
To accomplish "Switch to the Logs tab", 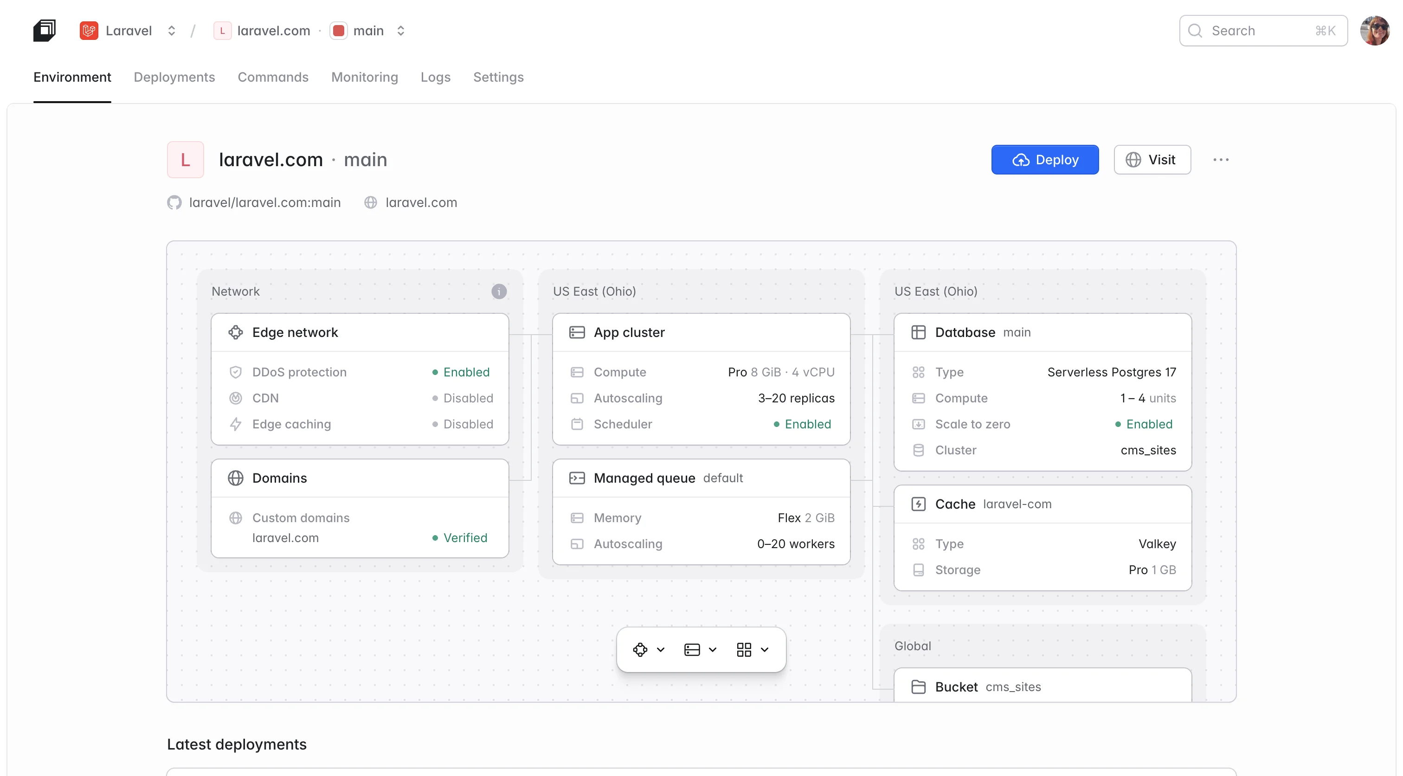I will pyautogui.click(x=435, y=77).
